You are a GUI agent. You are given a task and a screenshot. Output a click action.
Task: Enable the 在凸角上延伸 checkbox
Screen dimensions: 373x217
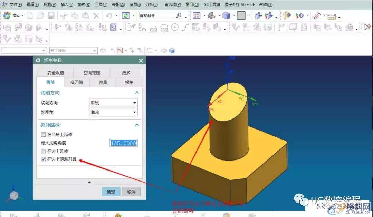(x=43, y=134)
